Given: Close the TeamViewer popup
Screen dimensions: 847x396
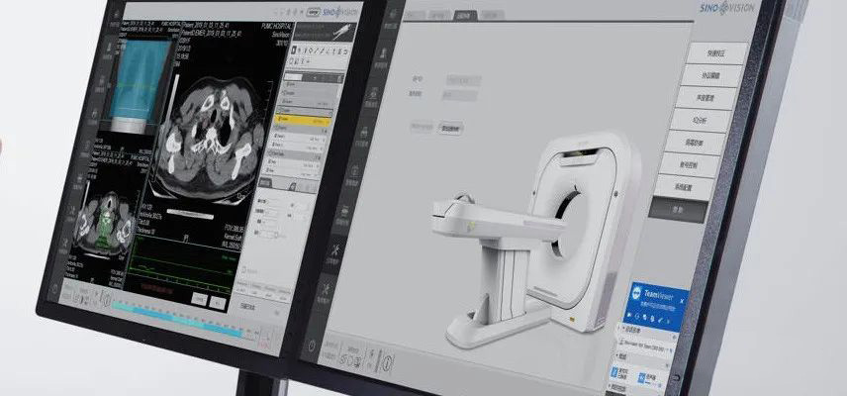Looking at the screenshot, I should pyautogui.click(x=682, y=300).
